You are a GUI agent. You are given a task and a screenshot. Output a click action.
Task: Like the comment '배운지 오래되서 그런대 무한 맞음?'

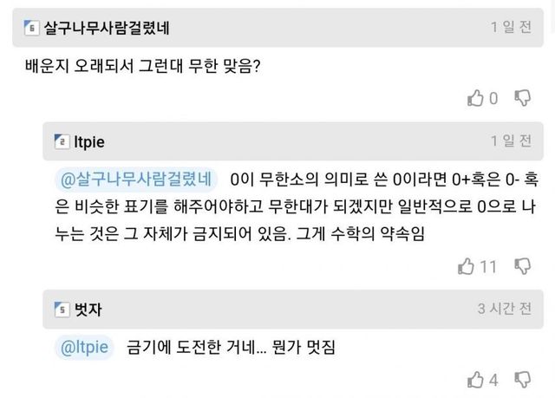pyautogui.click(x=476, y=98)
